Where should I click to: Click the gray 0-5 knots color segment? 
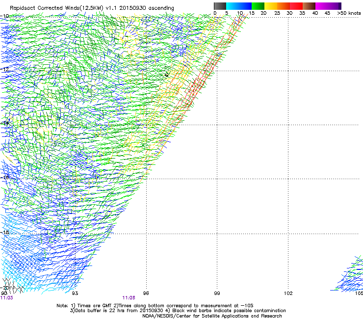click(x=220, y=6)
